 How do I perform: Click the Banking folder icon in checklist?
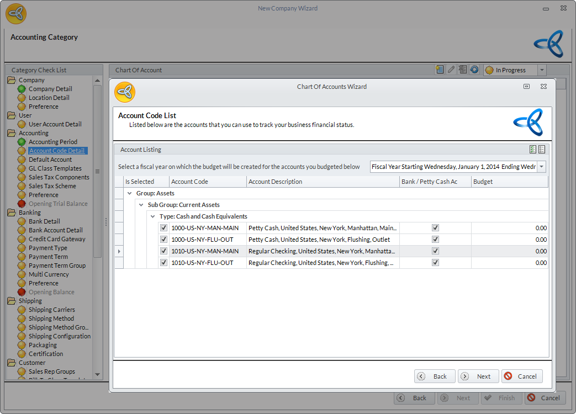pyautogui.click(x=12, y=213)
